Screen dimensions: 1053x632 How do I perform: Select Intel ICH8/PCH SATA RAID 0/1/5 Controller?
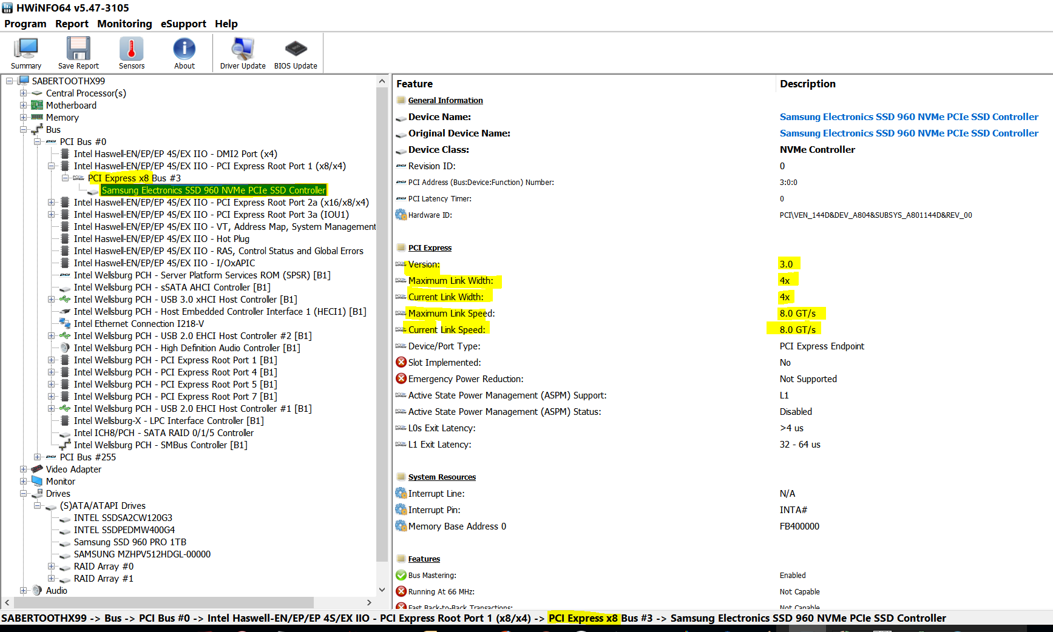(x=163, y=432)
